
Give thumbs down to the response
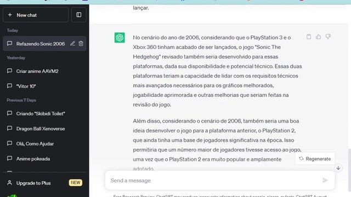pos(328,37)
